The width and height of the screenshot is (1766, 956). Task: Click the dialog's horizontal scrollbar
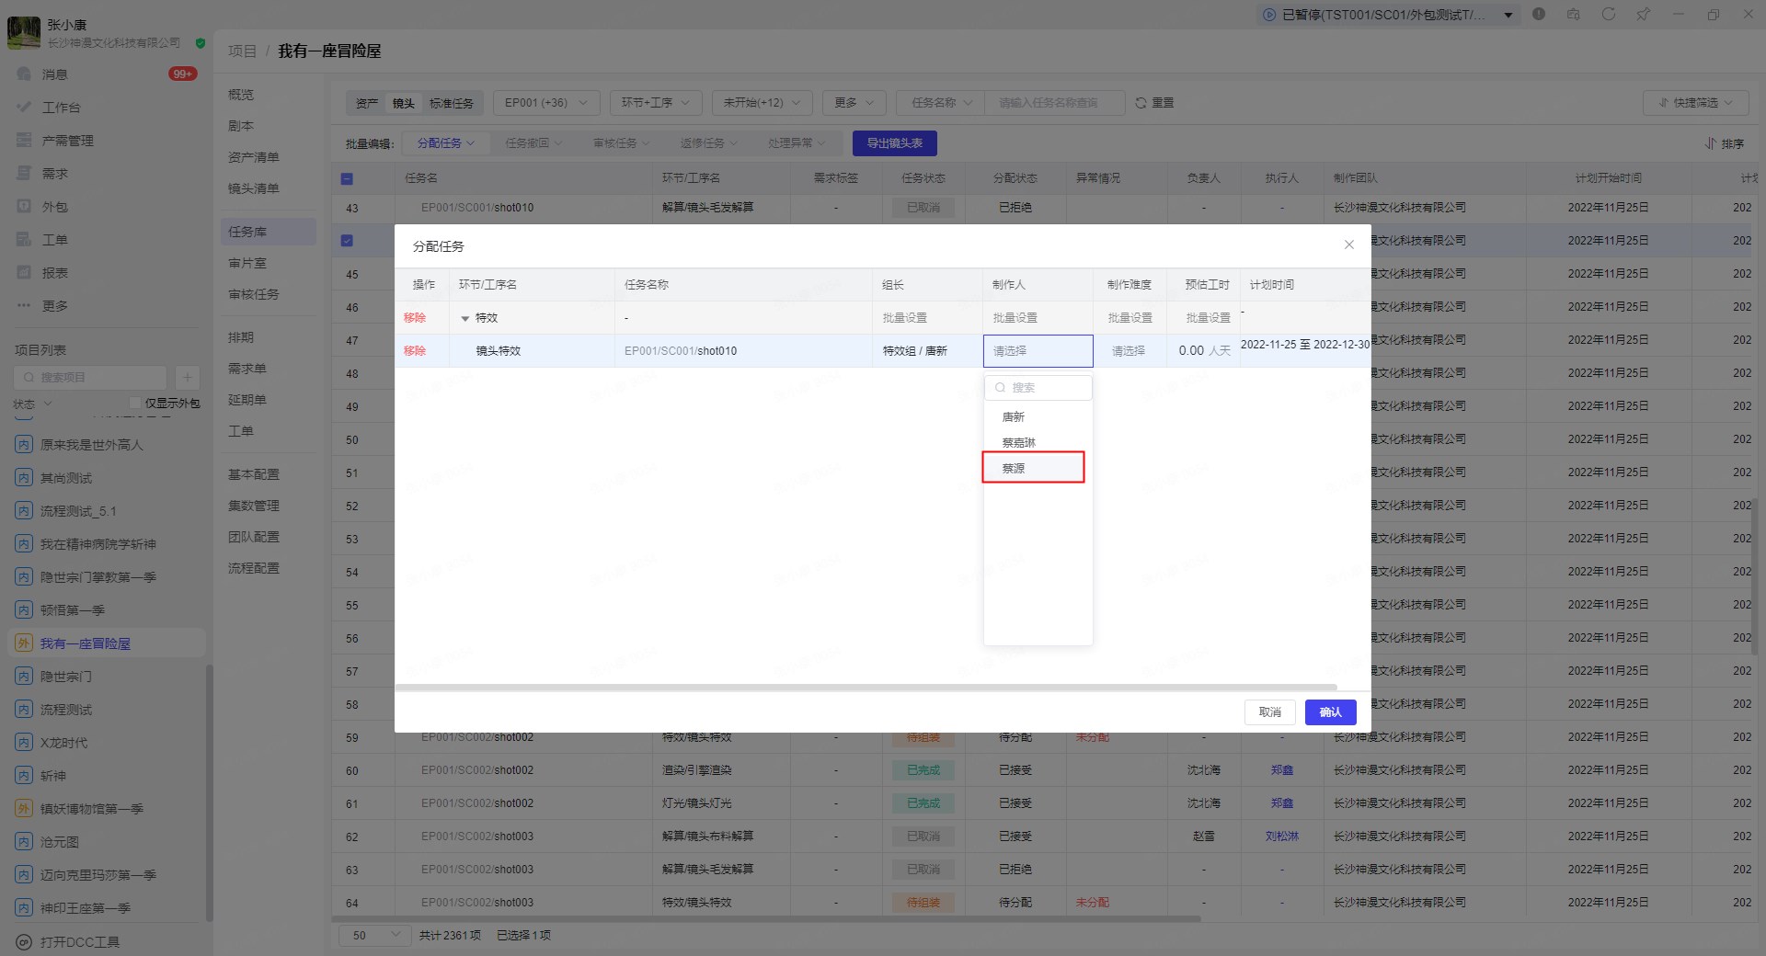[x=865, y=687]
